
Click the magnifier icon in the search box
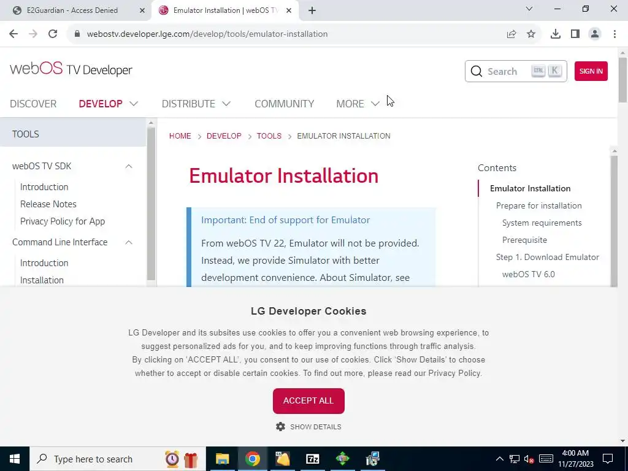click(x=476, y=71)
